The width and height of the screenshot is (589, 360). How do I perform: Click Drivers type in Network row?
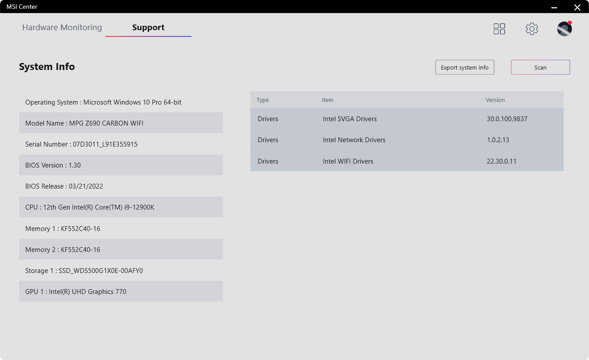click(x=268, y=140)
